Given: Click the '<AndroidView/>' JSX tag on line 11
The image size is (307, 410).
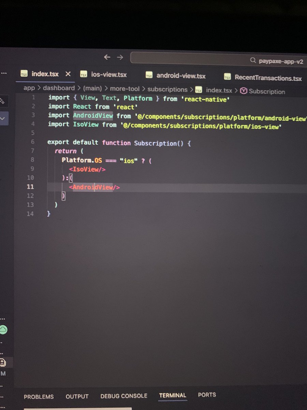Looking at the screenshot, I should (x=94, y=187).
